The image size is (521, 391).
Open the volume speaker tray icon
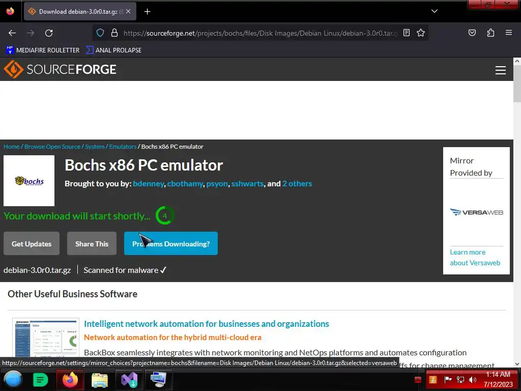pos(473,379)
